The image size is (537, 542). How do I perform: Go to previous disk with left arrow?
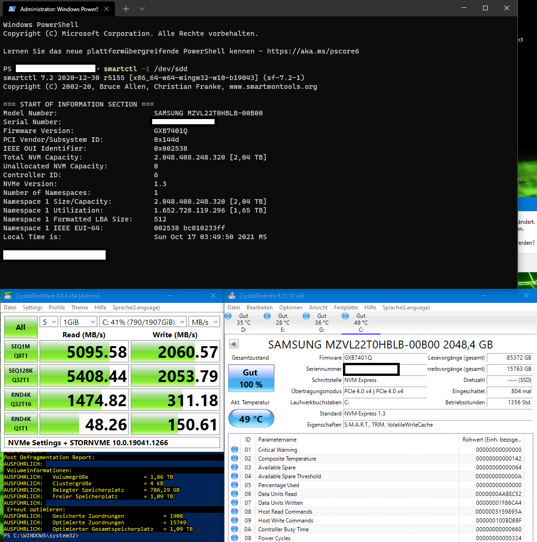[234, 344]
